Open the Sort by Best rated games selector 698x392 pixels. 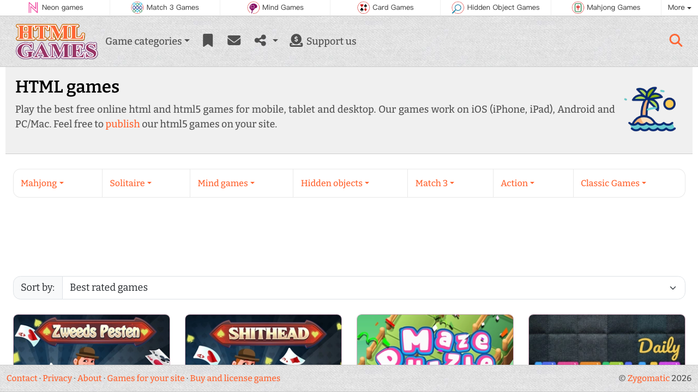pos(374,287)
